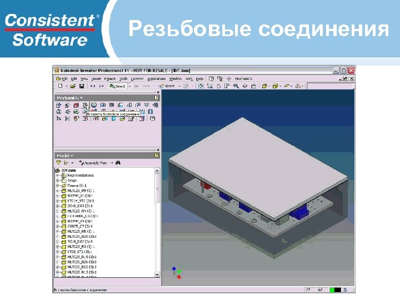Image resolution: width=400 pixels, height=300 pixels.
Task: Click the Save diskette icon
Action: point(82,86)
